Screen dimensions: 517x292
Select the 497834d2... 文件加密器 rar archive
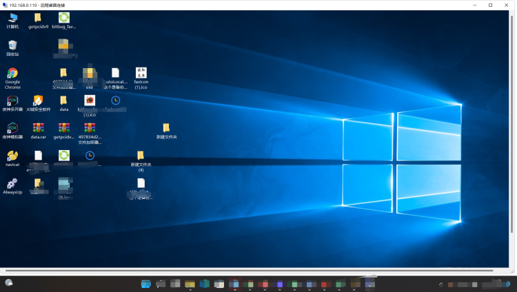90,134
